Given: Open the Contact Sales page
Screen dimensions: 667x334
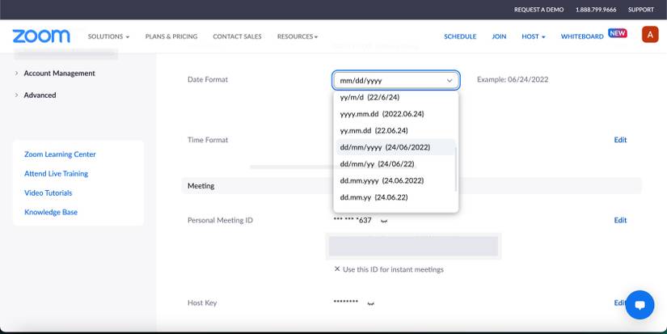Looking at the screenshot, I should (238, 36).
